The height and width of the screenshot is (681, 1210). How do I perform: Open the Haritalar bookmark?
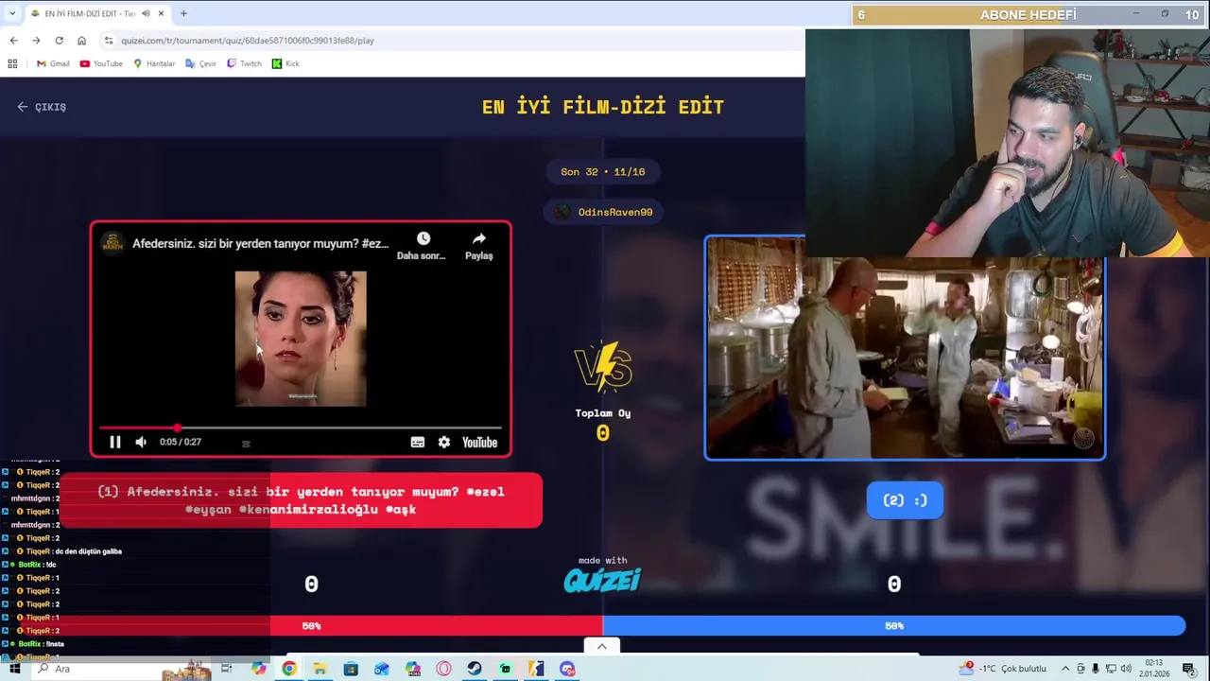point(154,63)
